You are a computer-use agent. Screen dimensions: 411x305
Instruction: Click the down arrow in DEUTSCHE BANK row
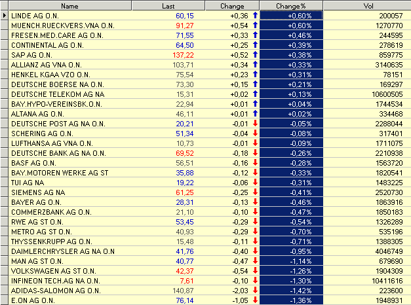(x=255, y=153)
